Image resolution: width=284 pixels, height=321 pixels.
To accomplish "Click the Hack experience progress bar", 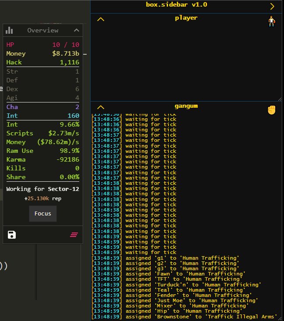I will [x=43, y=67].
